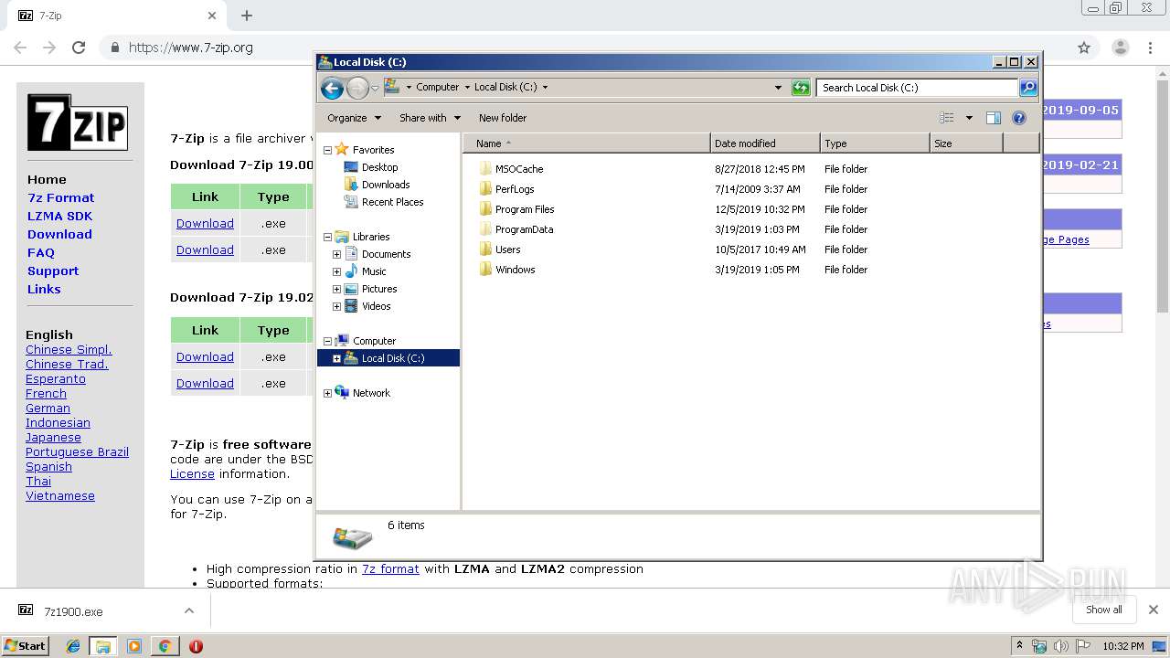Click the Chinese Simpl. language link

pos(69,349)
